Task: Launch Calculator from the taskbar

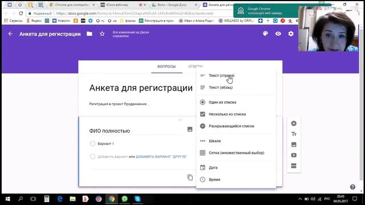Action: point(47,199)
